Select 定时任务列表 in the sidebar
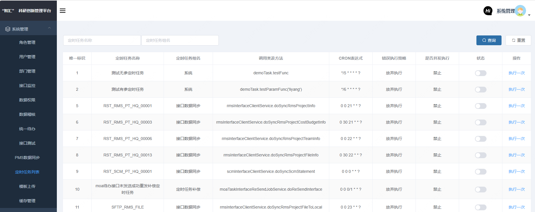The image size is (535, 212). 27,172
